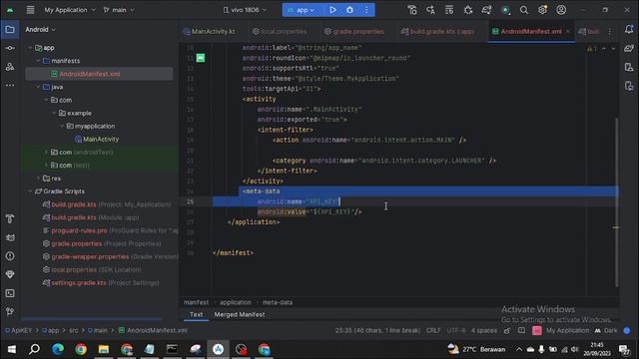Open Running Devices panel icon
Image resolution: width=639 pixels, height=359 pixels.
click(x=629, y=86)
